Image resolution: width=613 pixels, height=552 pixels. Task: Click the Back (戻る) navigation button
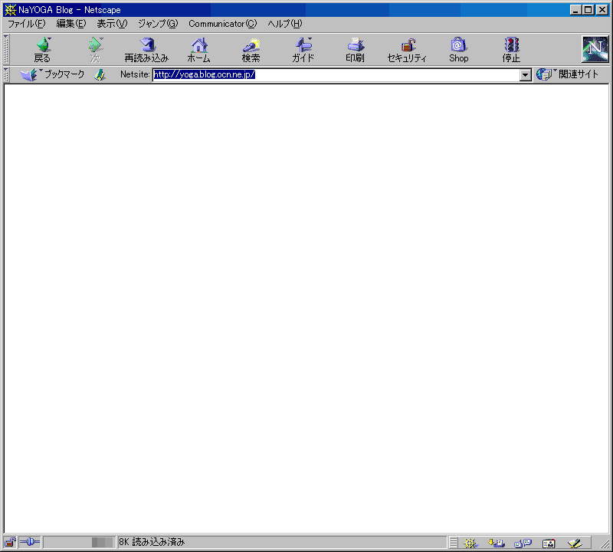click(43, 50)
